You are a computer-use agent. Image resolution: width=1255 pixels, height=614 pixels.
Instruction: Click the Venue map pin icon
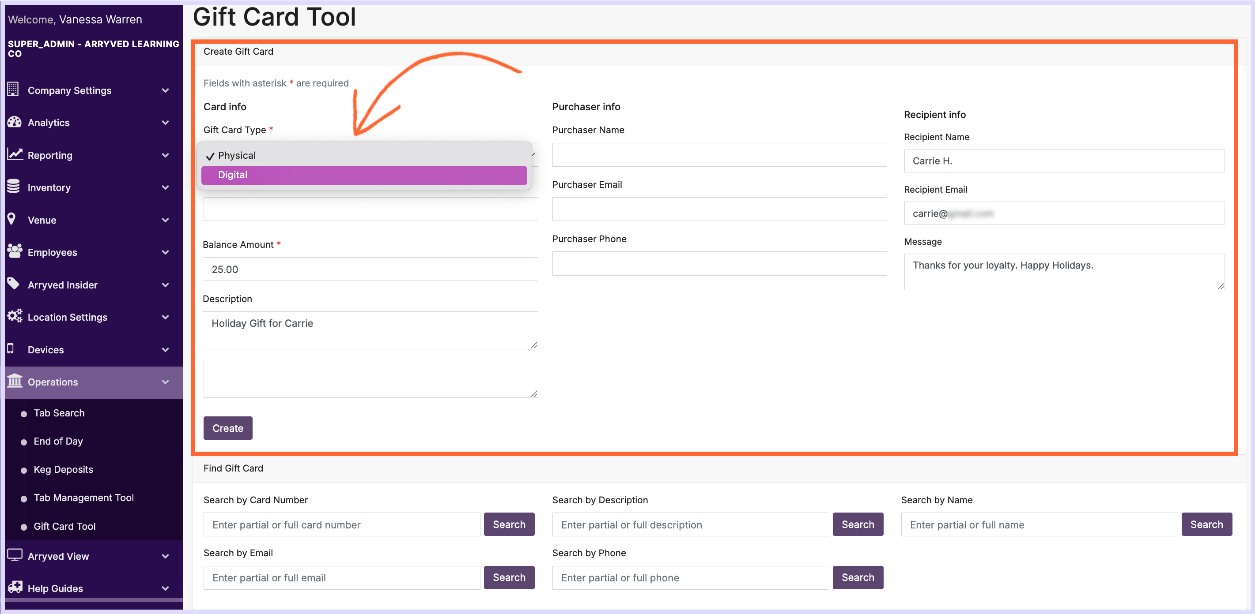pyautogui.click(x=11, y=219)
